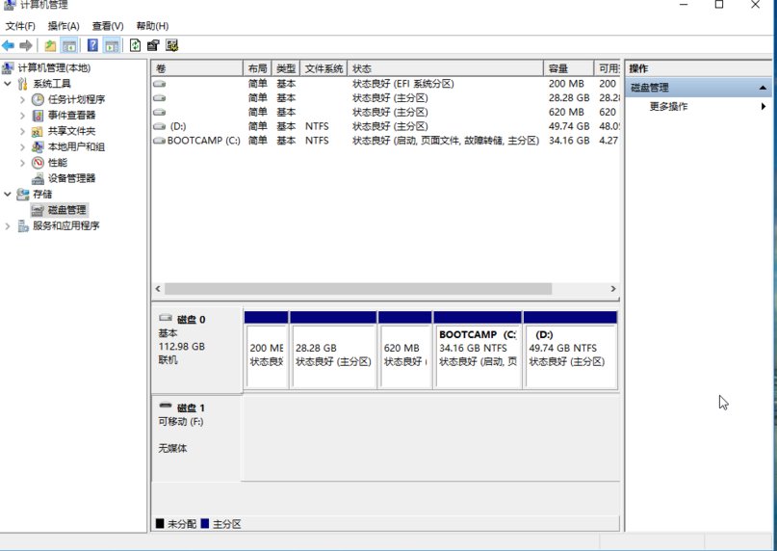Viewport: 777px width, 551px height.
Task: Click the black 未分配 legend swatch
Action: click(160, 524)
